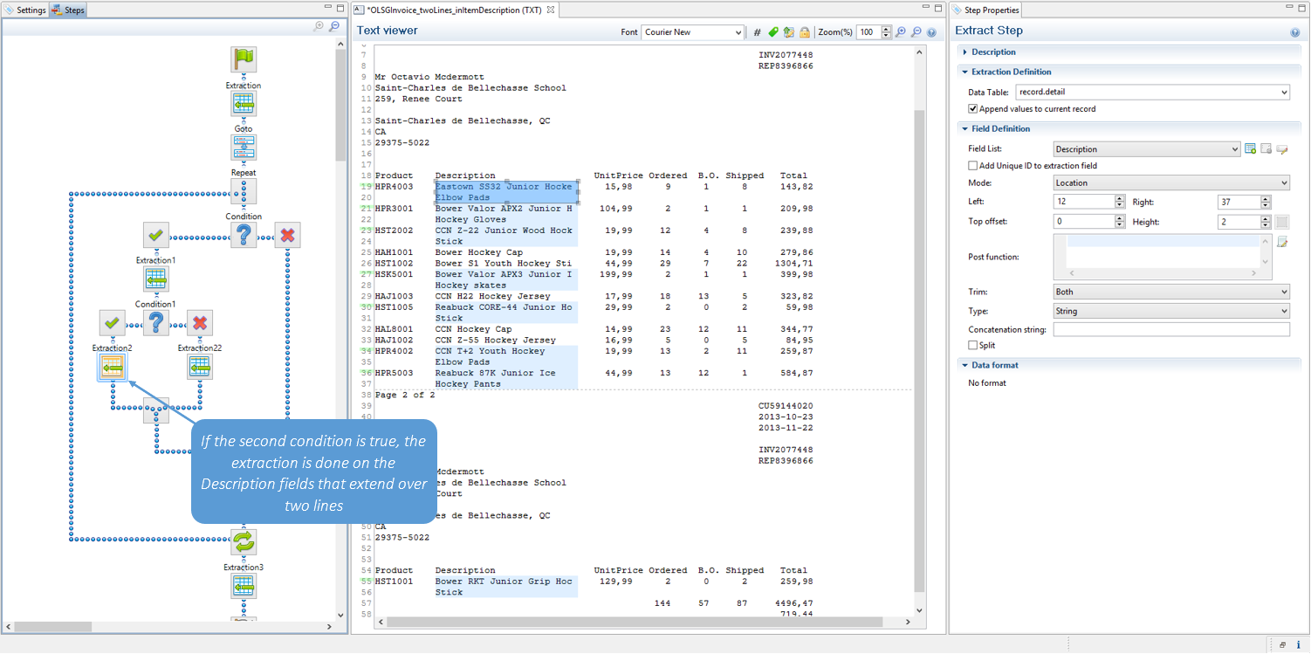Select the Repeat loop step icon
The width and height of the screenshot is (1311, 654).
(244, 193)
